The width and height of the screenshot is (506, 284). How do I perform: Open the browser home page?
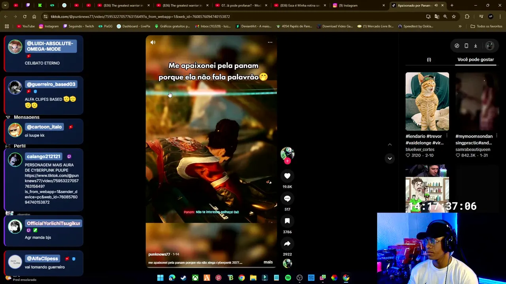[34, 17]
